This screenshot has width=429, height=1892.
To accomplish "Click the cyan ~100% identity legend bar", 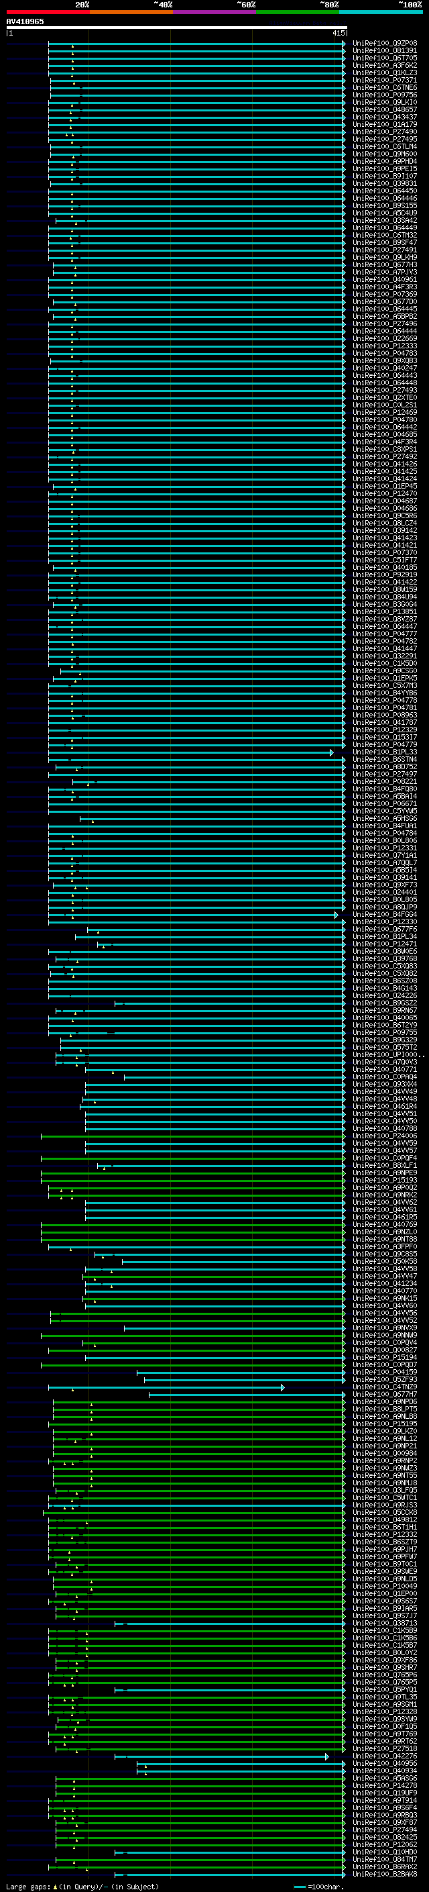I will click(381, 12).
